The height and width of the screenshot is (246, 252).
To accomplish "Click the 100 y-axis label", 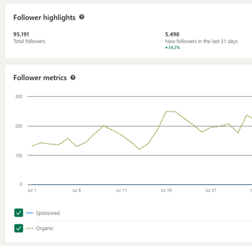I will (x=19, y=155).
